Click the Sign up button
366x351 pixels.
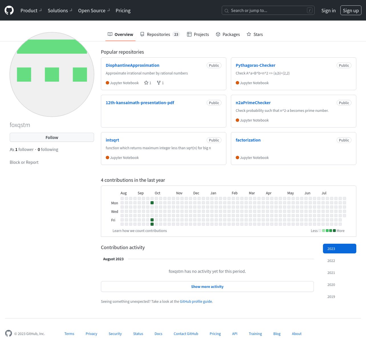(x=351, y=10)
